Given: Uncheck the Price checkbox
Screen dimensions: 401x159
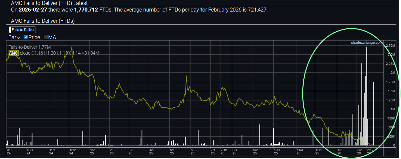Looking at the screenshot, I should pyautogui.click(x=26, y=37).
